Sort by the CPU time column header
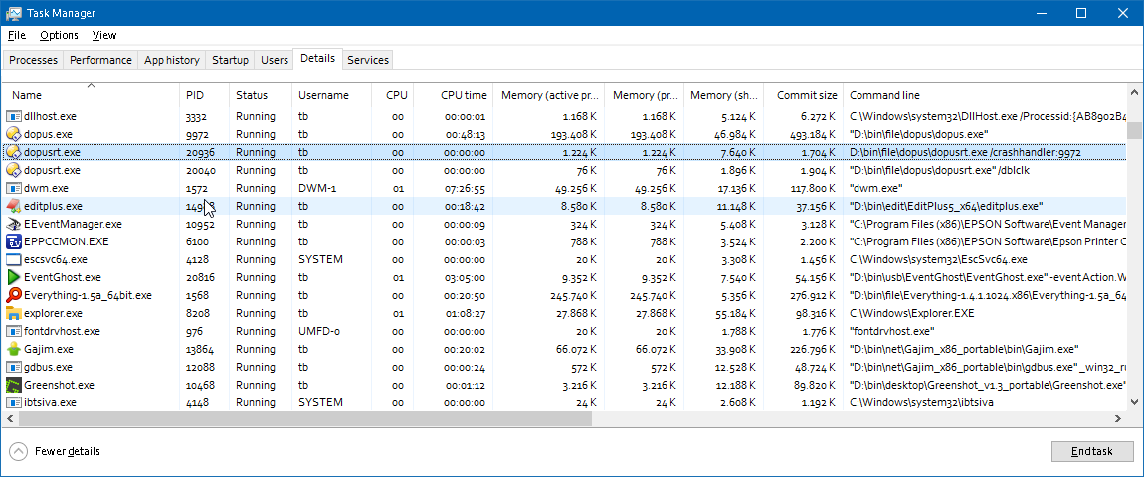Image resolution: width=1144 pixels, height=477 pixels. 453,95
